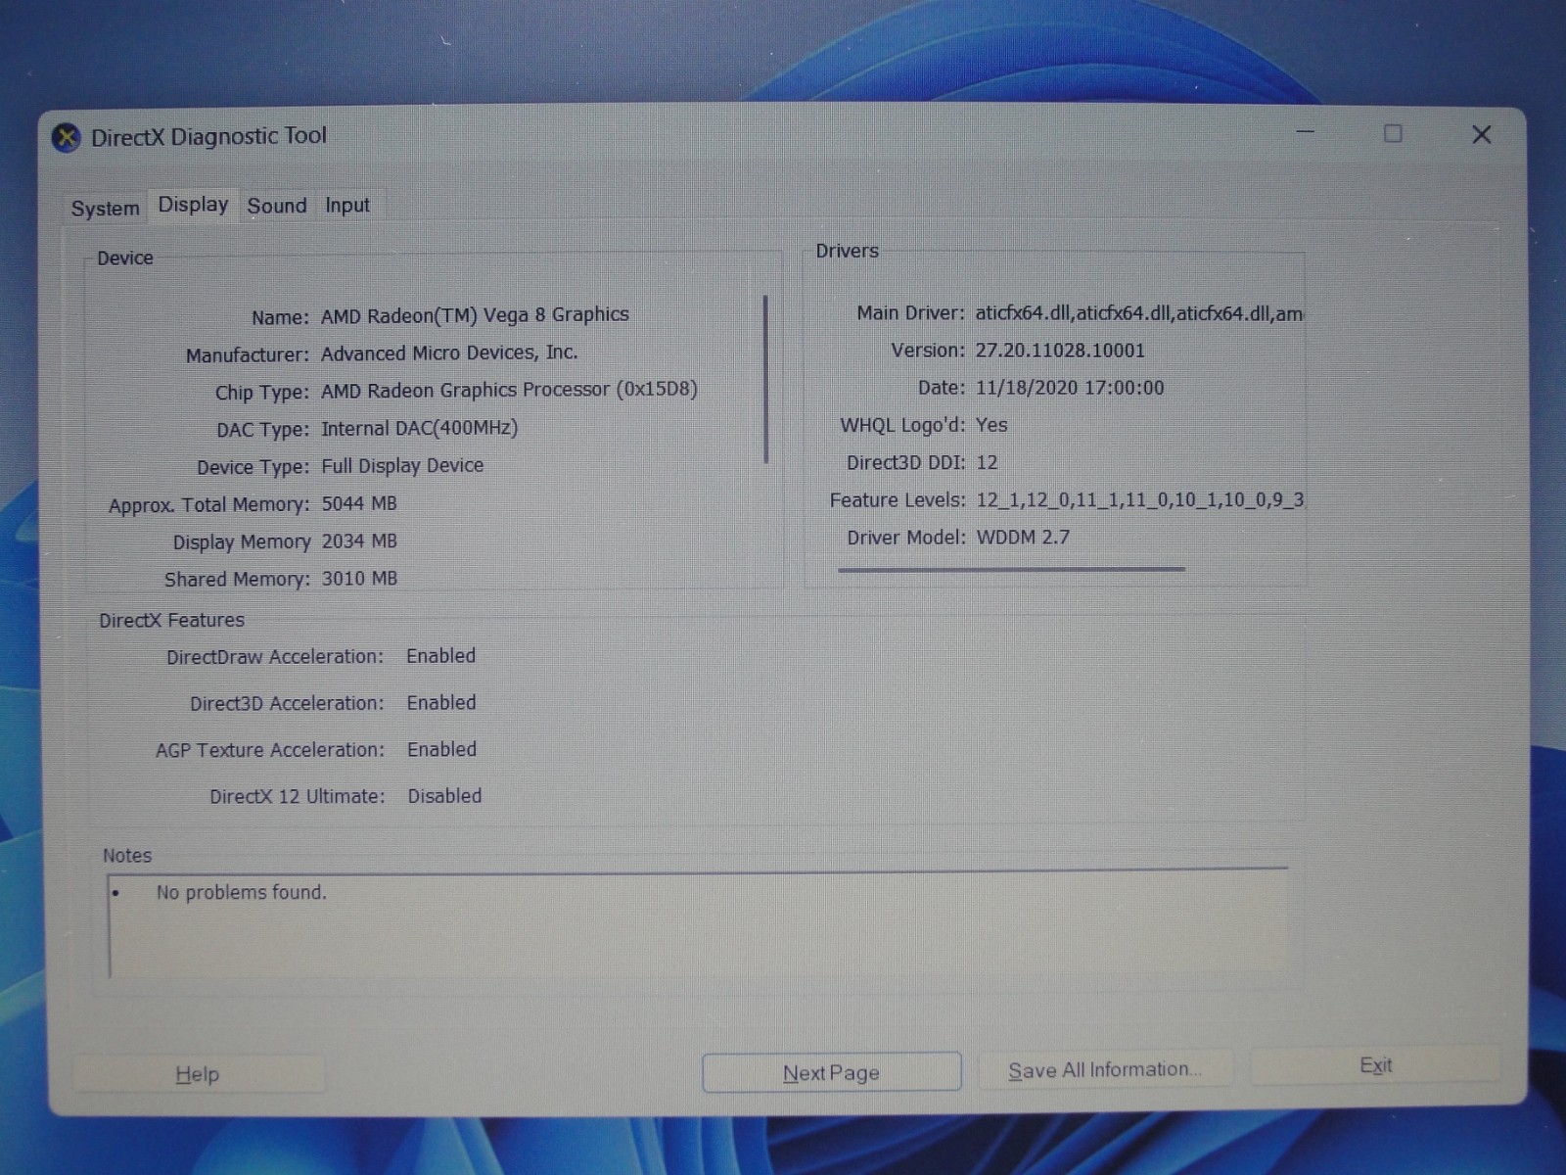This screenshot has width=1566, height=1175.
Task: Click the Help button
Action: (x=198, y=1074)
